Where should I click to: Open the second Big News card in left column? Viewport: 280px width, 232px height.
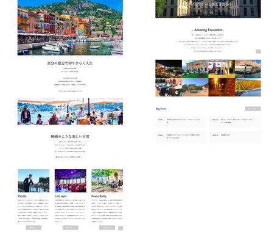coord(181,137)
